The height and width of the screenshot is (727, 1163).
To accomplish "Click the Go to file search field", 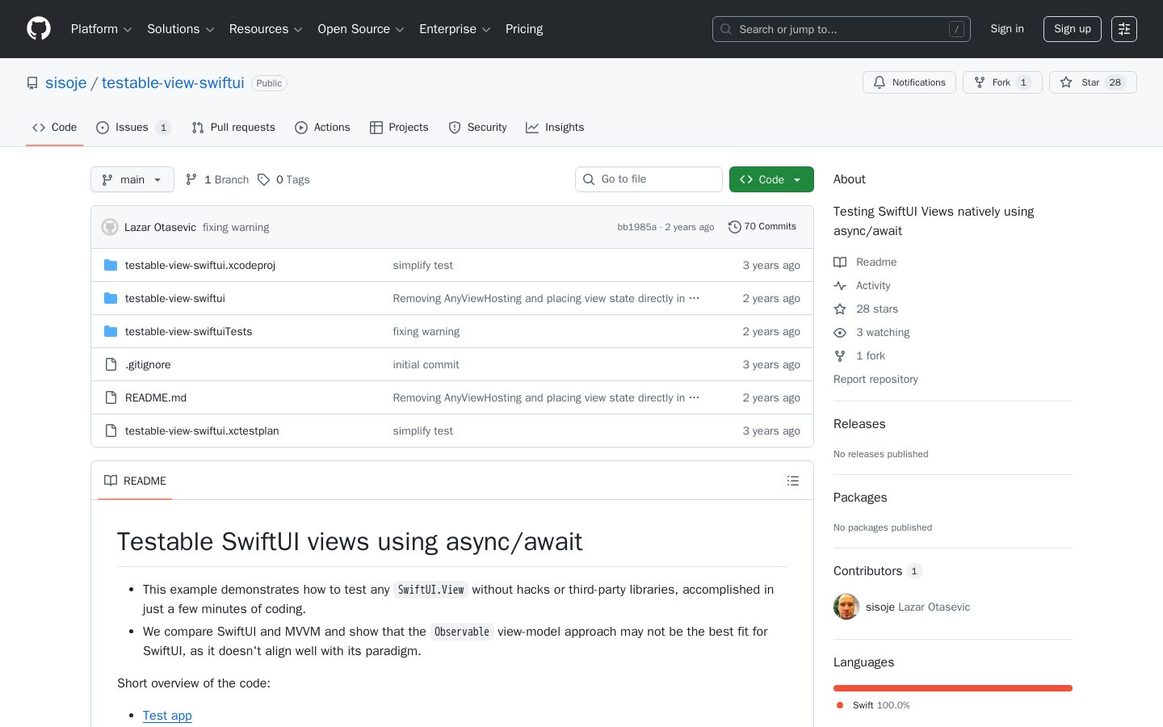I will click(x=649, y=179).
